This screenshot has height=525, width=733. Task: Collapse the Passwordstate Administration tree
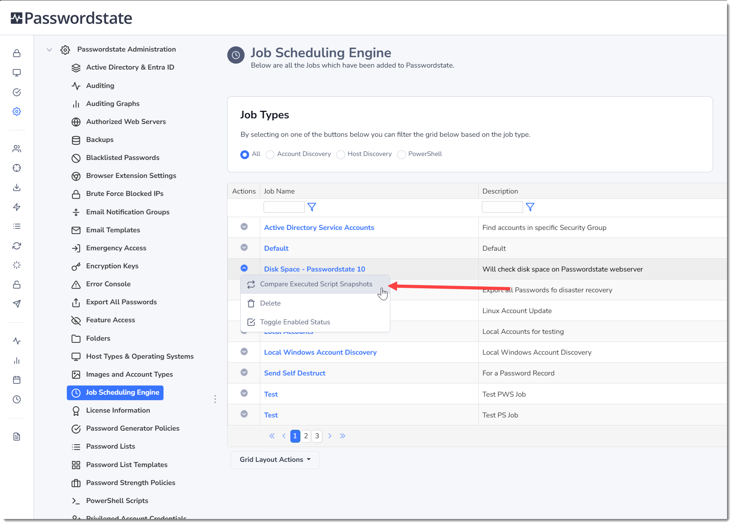pyautogui.click(x=50, y=50)
